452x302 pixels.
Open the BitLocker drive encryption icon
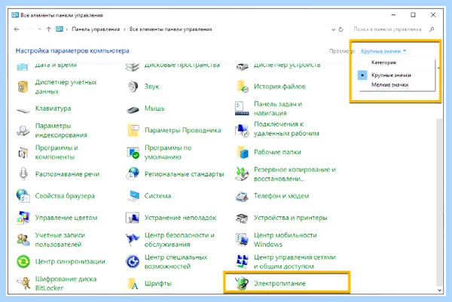click(23, 283)
